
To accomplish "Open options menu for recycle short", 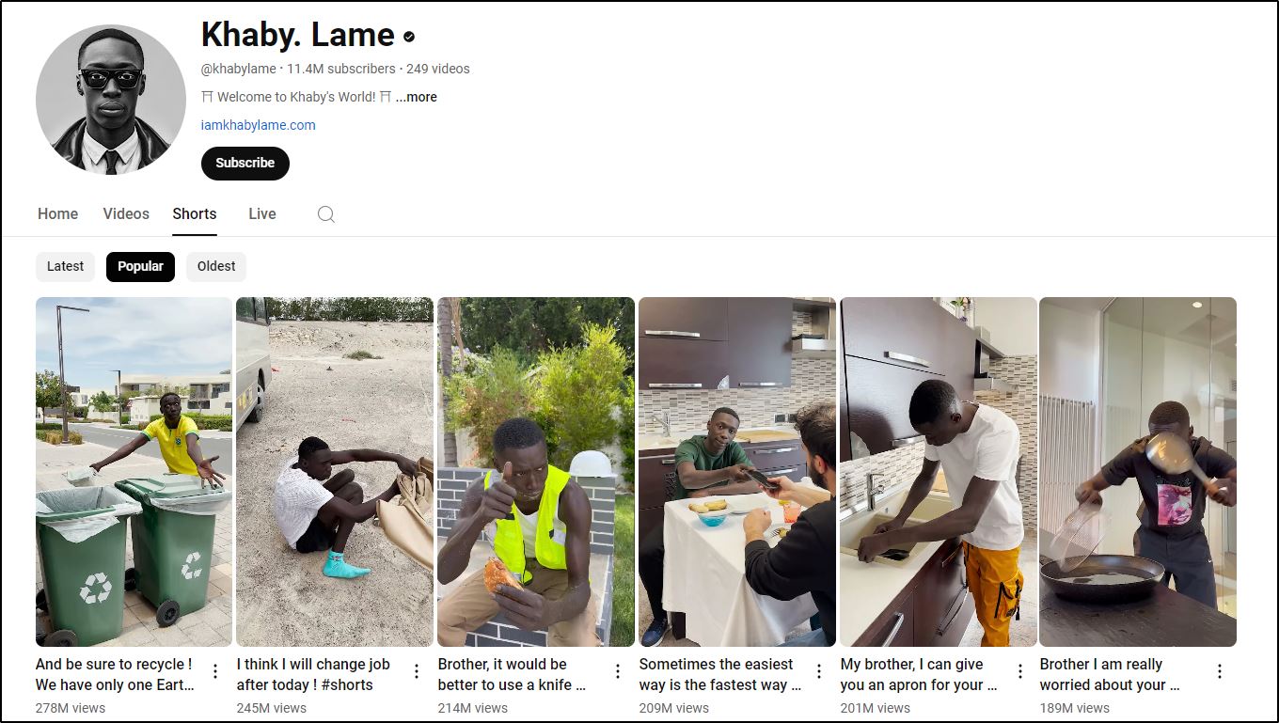I will tap(215, 671).
